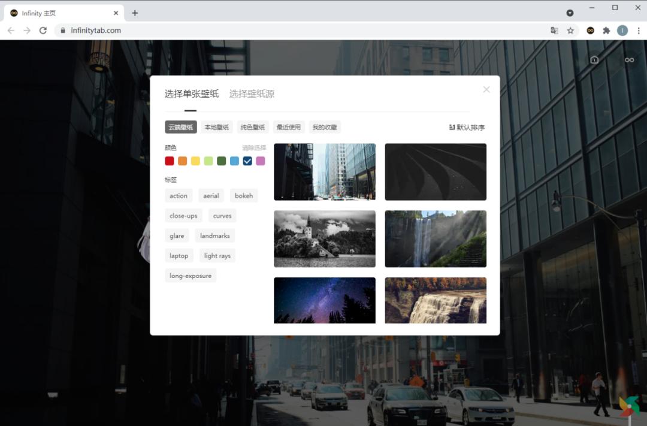
Task: Switch to the 选择壁纸源 tab
Action: 251,93
